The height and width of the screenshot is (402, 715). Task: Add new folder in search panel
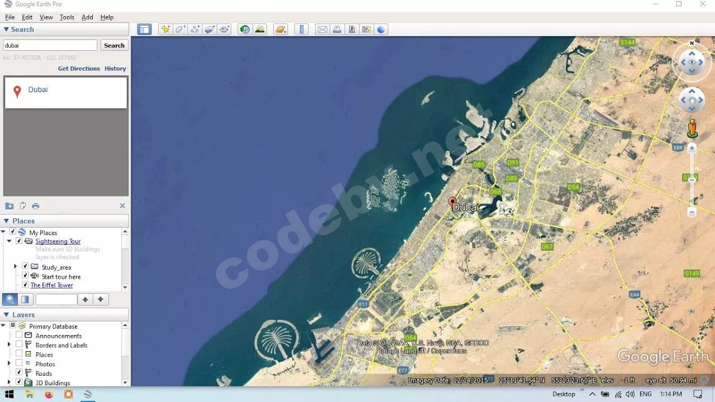click(x=9, y=206)
